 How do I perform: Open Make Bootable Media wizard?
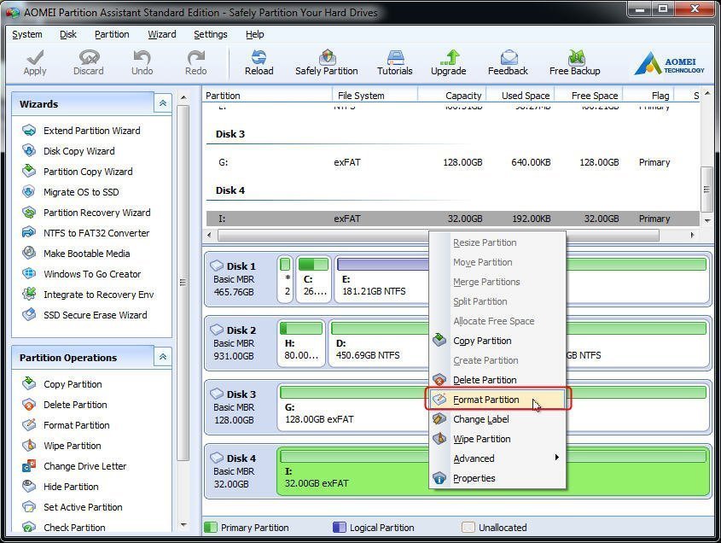pyautogui.click(x=76, y=254)
